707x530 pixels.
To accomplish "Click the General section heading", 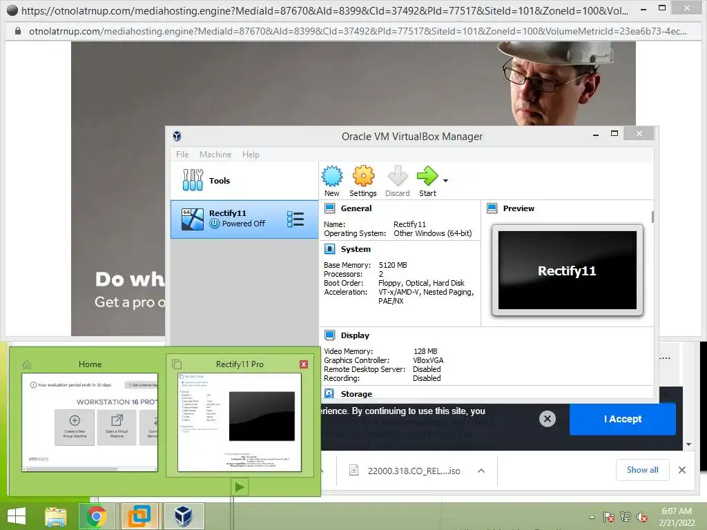I will (356, 208).
